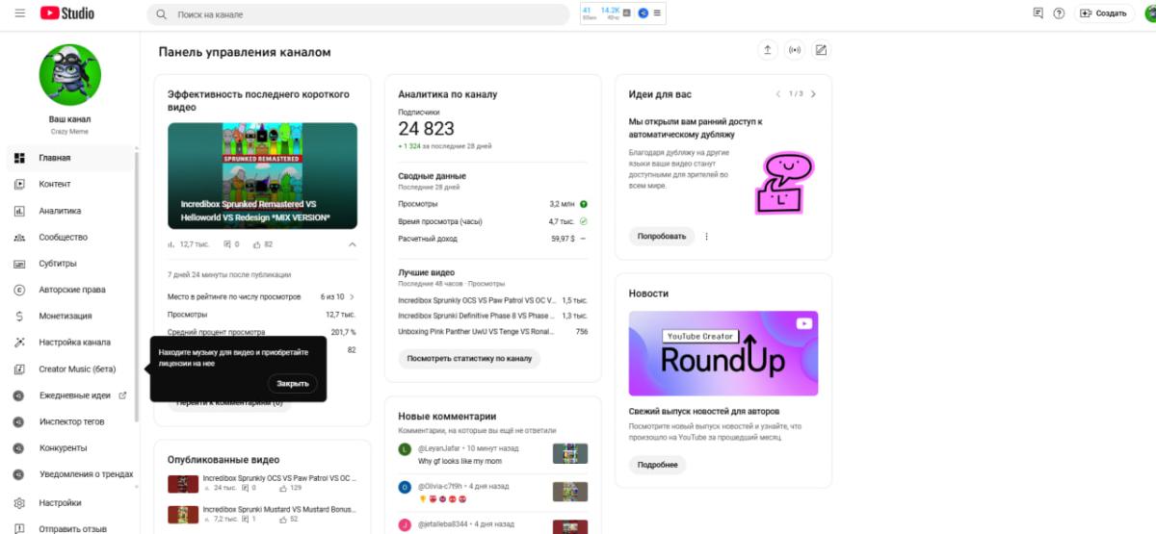
Task: Click Уведомления о трендах sidebar icon
Action: click(19, 474)
